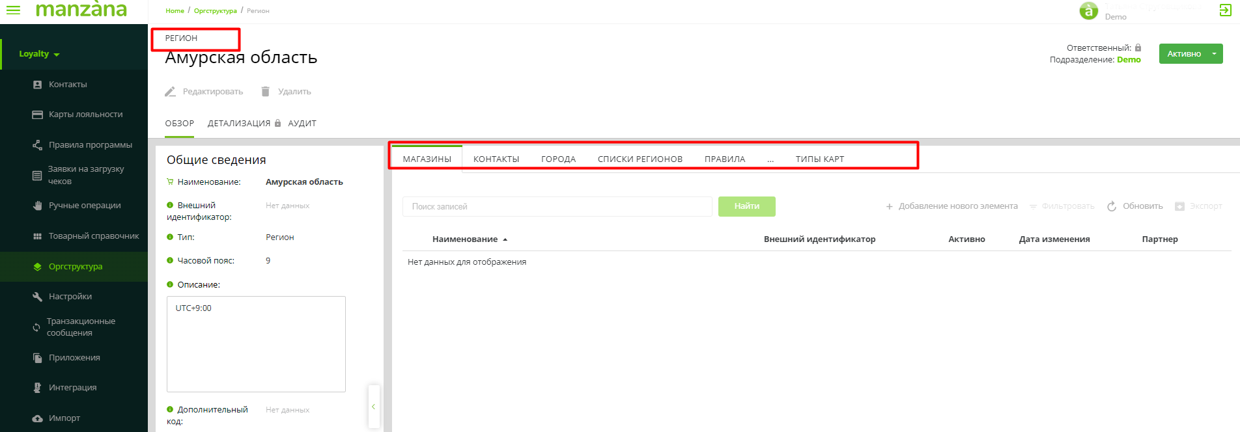Viewport: 1240px width, 432px height.
Task: Click the Обновить refresh icon
Action: [x=1112, y=206]
